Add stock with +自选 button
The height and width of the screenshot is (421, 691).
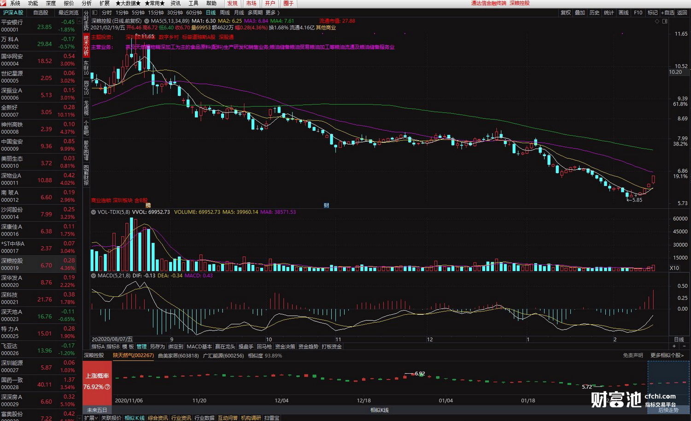(668, 12)
